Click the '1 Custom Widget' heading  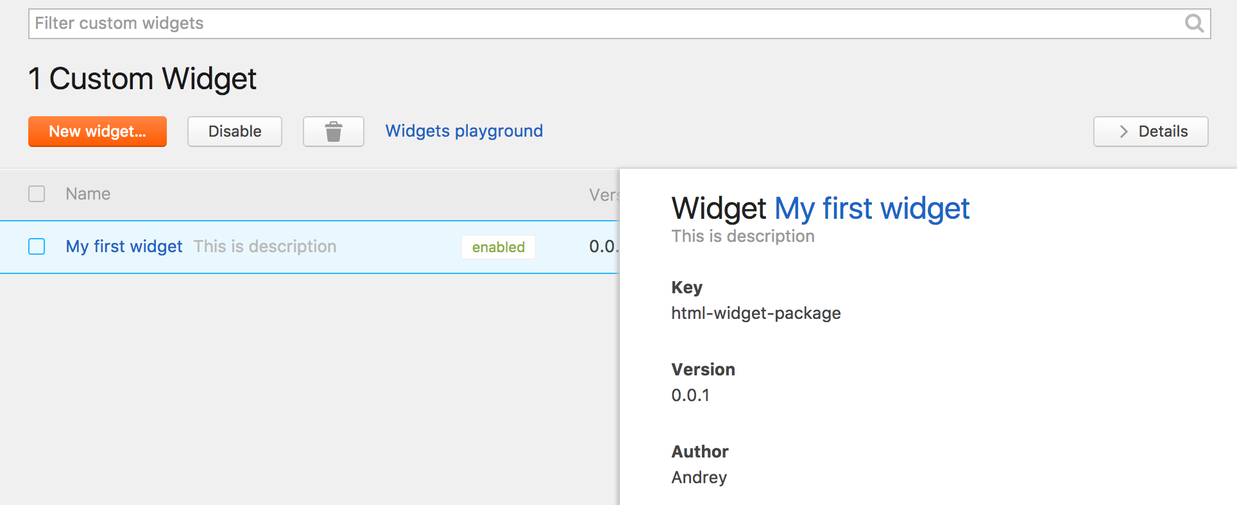(142, 79)
